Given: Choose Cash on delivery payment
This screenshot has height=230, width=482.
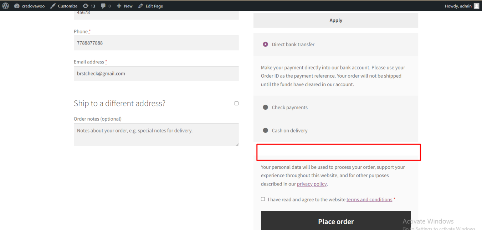Looking at the screenshot, I should (265, 130).
